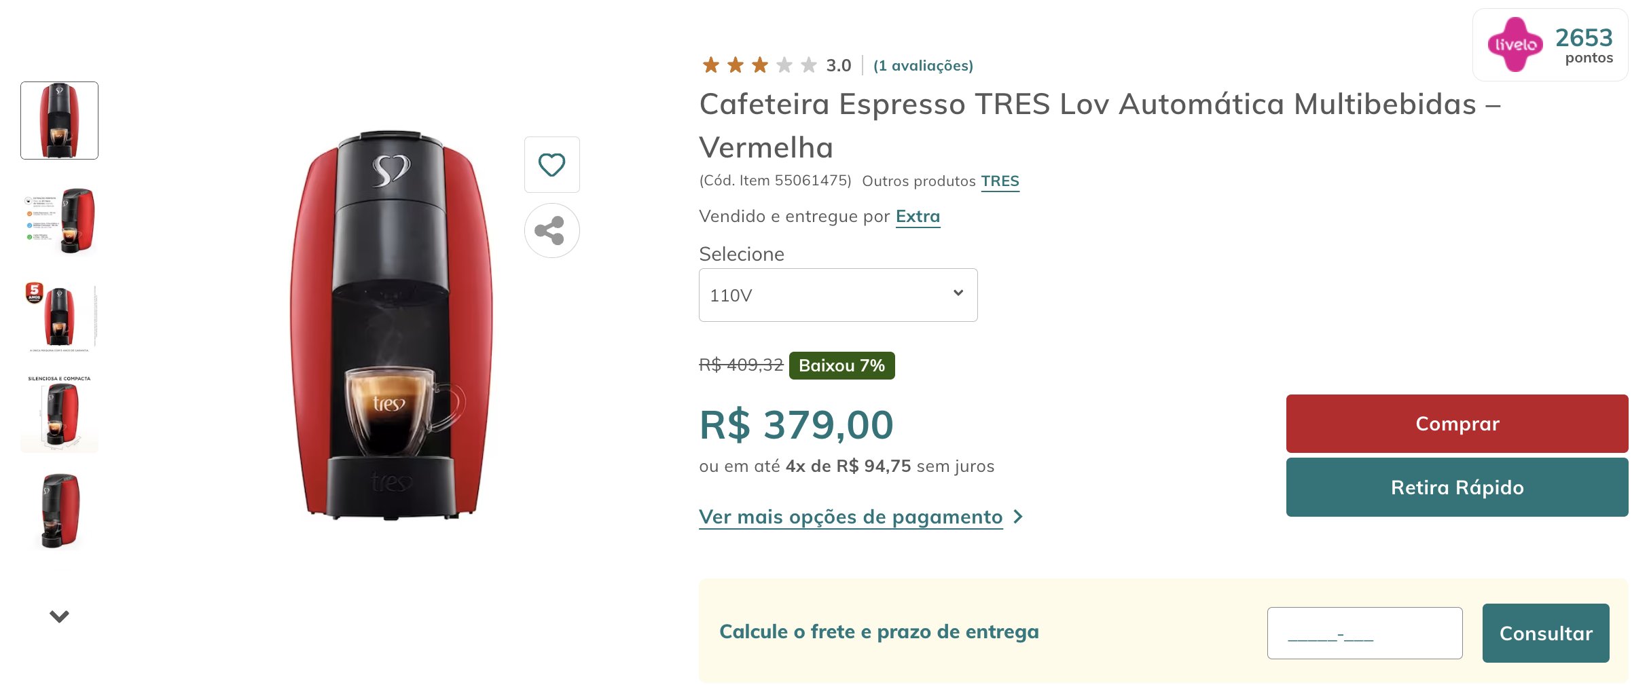
Task: Open the 110V voltage dropdown
Action: [838, 295]
